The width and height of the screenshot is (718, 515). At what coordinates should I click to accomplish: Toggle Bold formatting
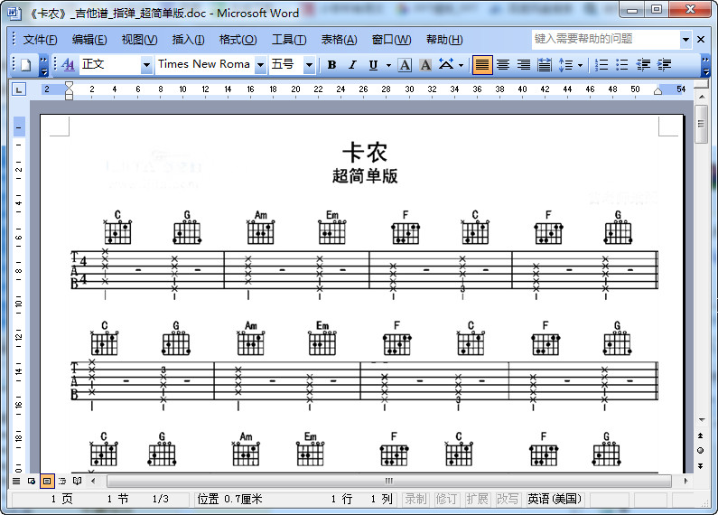332,65
